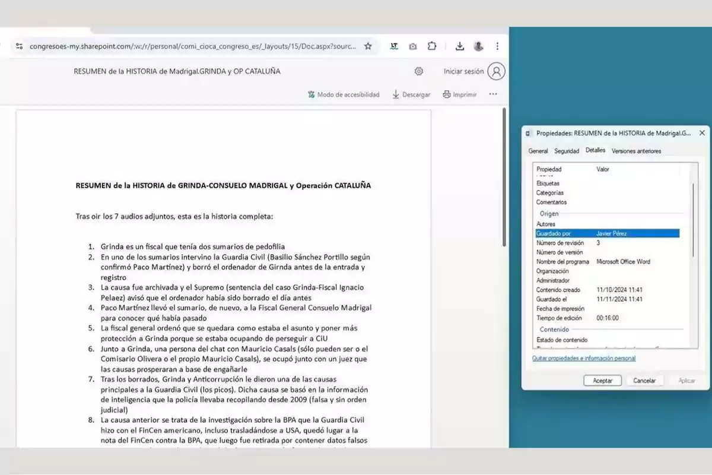Open the Versiones anteriores tab
Image resolution: width=712 pixels, height=475 pixels.
636,151
